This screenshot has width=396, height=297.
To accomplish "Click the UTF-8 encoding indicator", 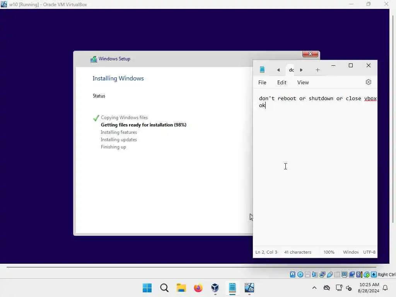I will click(x=369, y=252).
